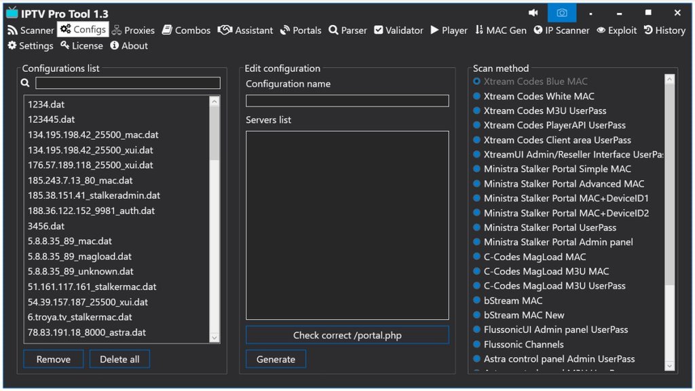Click the magnifier search icon in Configurations list
The image size is (695, 391).
click(25, 83)
